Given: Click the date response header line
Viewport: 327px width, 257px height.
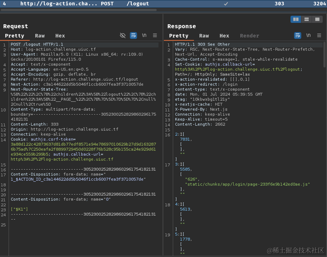Looking at the screenshot, I should tap(219, 94).
